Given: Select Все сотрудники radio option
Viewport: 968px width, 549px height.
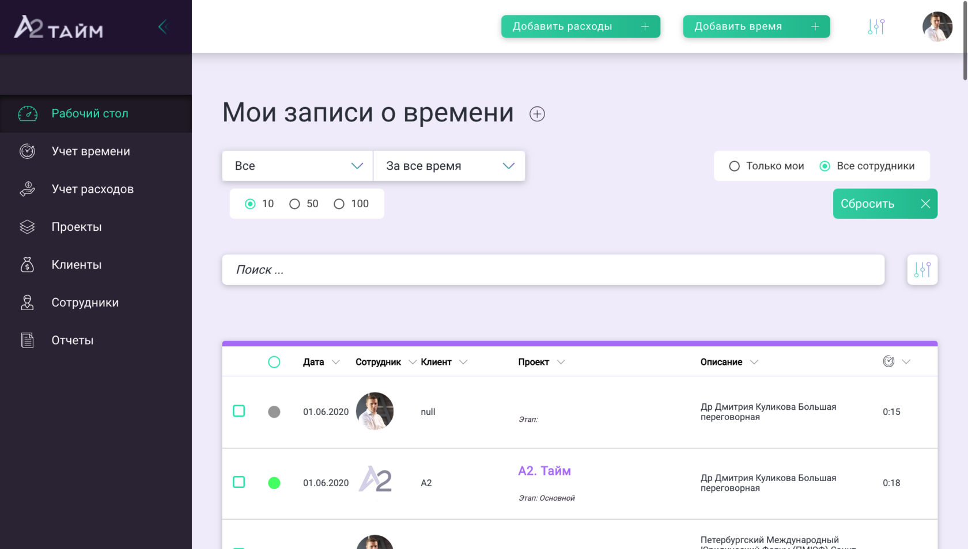Looking at the screenshot, I should (x=825, y=166).
